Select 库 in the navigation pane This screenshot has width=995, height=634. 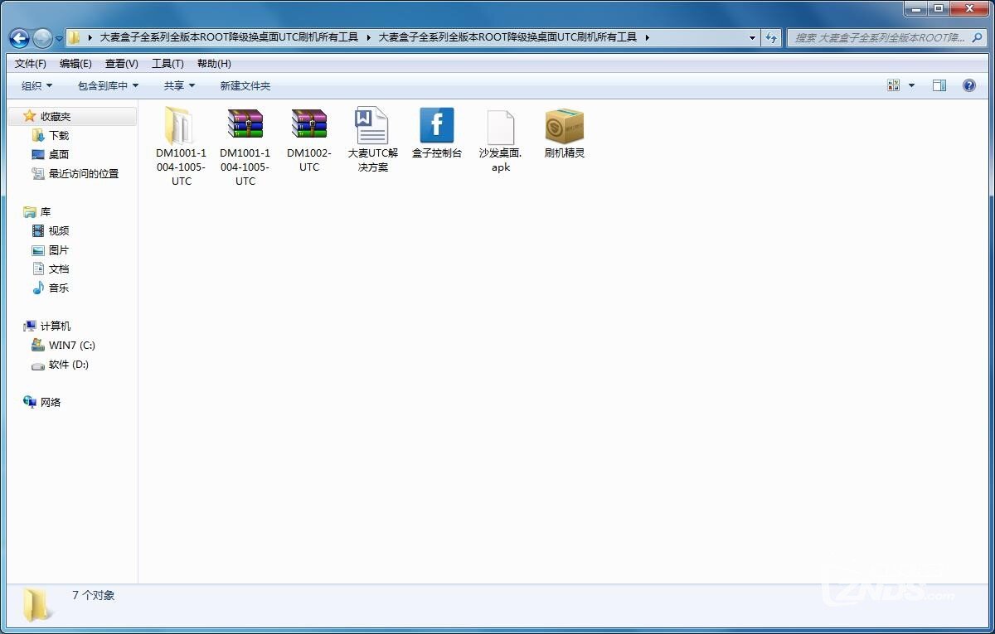tap(46, 211)
